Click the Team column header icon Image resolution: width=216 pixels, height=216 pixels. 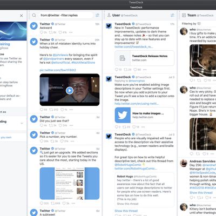(184, 15)
